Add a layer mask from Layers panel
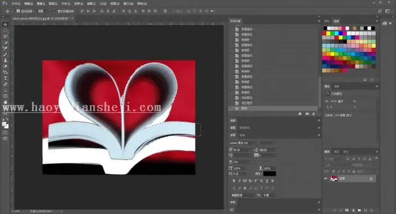The width and height of the screenshot is (396, 214). 347,210
